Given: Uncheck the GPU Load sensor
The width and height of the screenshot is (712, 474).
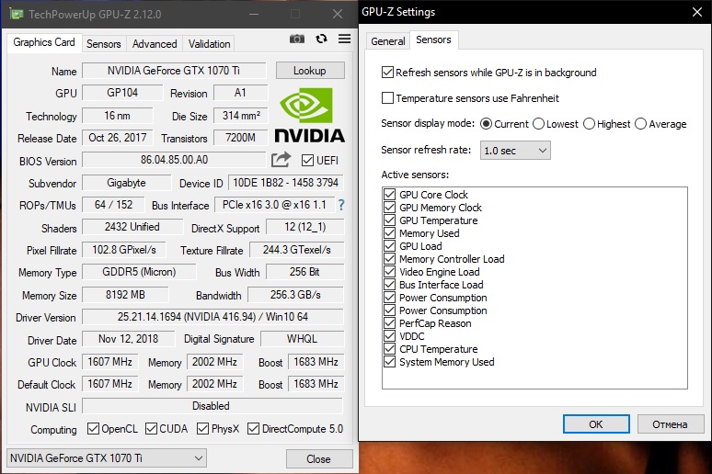Looking at the screenshot, I should click(390, 246).
